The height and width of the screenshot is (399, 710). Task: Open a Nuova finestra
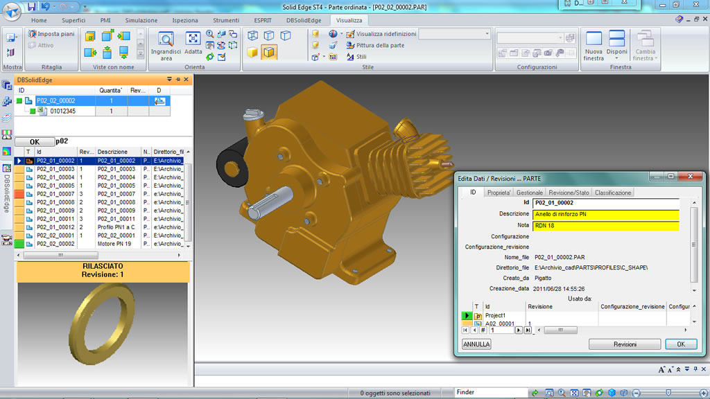[x=594, y=46]
